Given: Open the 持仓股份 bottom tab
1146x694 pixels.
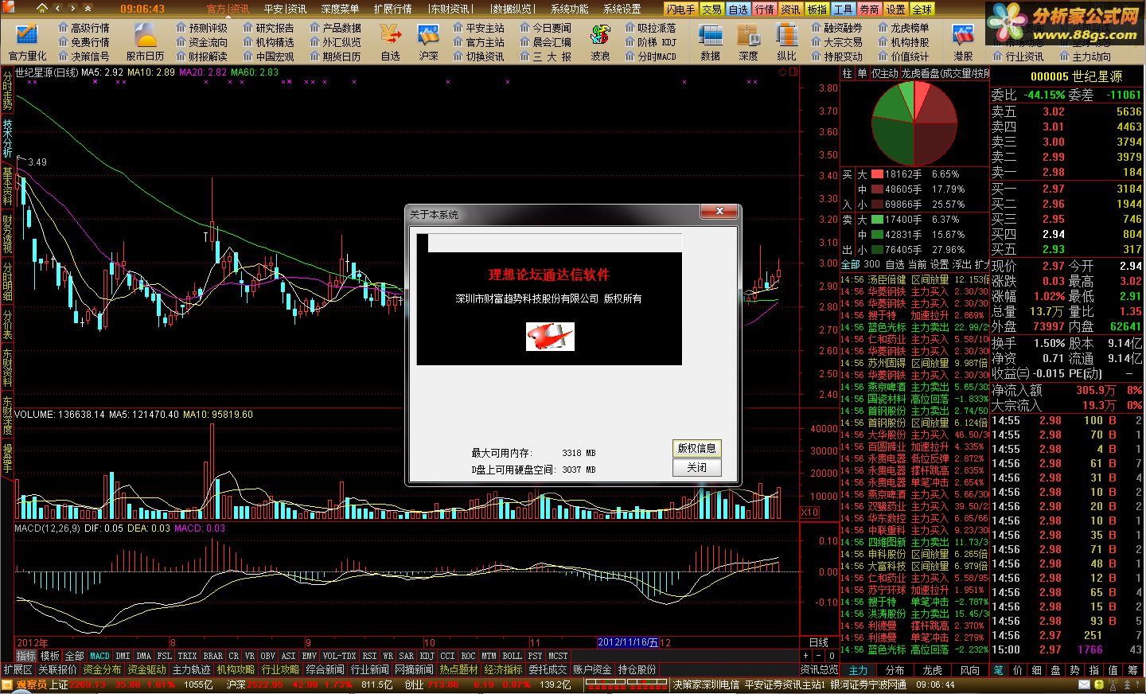Looking at the screenshot, I should [x=637, y=670].
